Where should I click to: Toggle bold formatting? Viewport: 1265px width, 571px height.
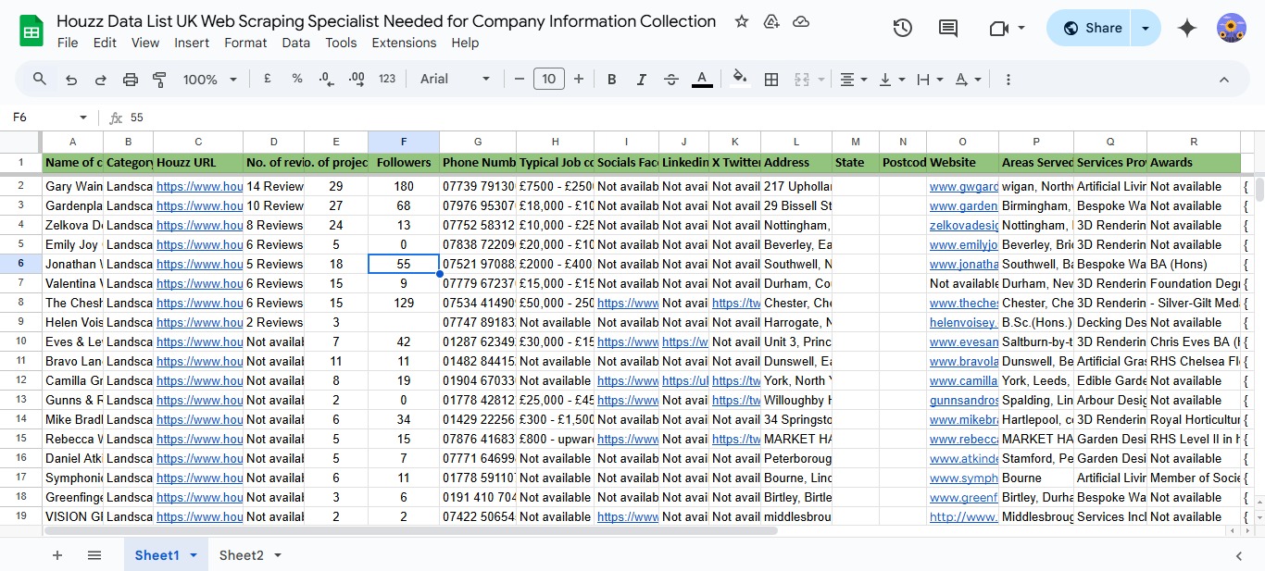click(612, 80)
